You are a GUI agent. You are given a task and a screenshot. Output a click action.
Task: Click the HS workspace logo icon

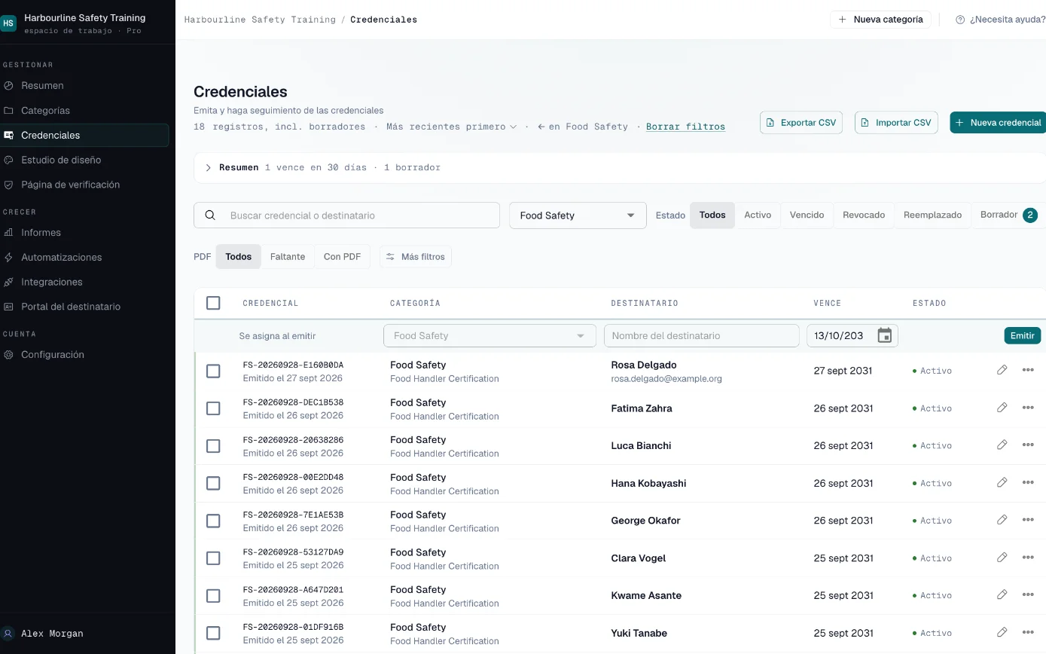pyautogui.click(x=8, y=23)
